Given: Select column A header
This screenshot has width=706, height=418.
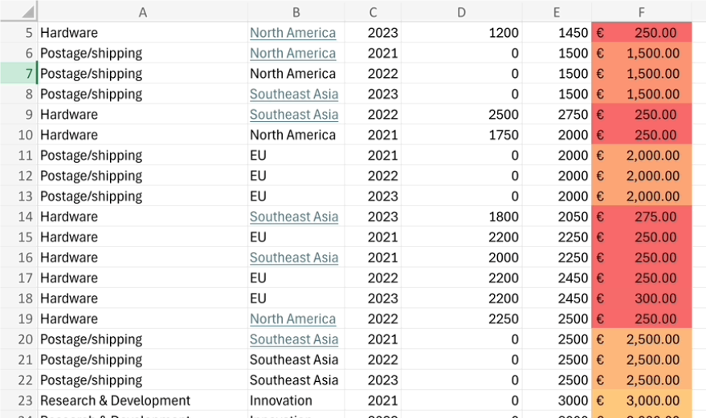Looking at the screenshot, I should point(142,12).
